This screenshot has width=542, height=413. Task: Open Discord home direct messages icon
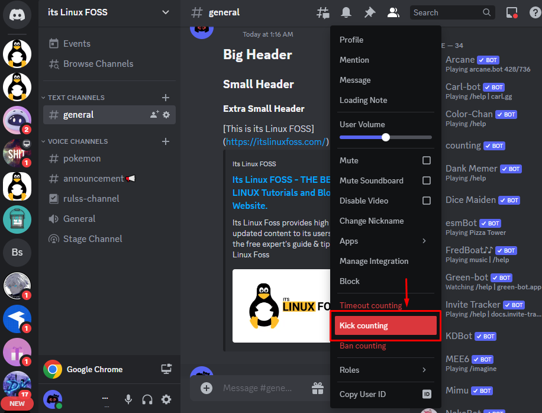click(17, 15)
